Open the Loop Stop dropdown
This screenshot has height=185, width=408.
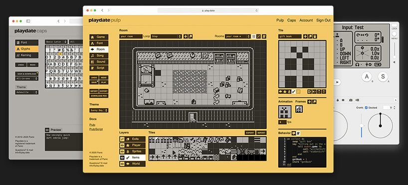[x=166, y=36]
